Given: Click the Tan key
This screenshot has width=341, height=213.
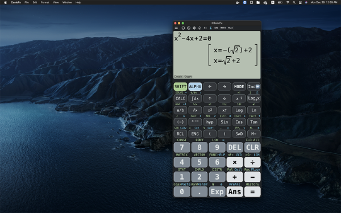Looking at the screenshot, I should pos(254,122).
